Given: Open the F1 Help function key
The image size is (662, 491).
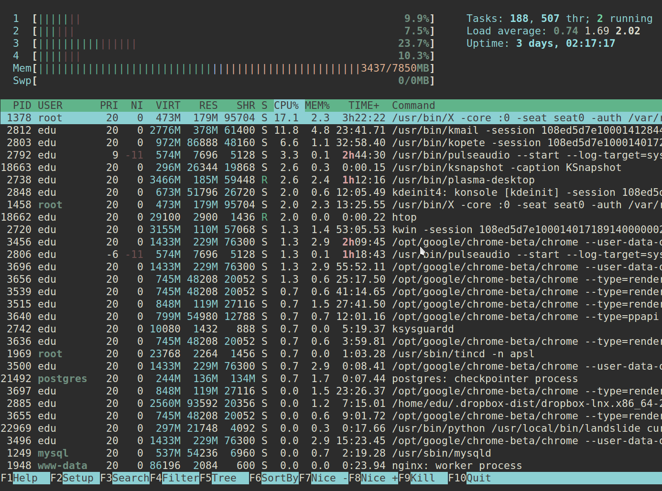Looking at the screenshot, I should [25, 478].
